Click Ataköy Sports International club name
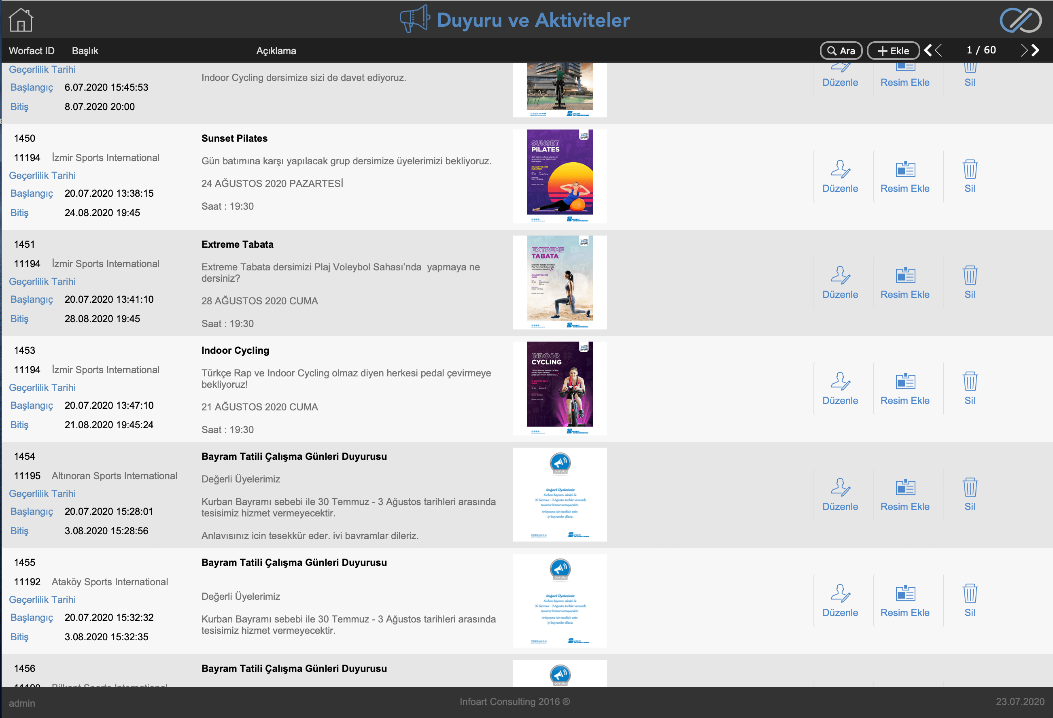The width and height of the screenshot is (1053, 718). coord(110,582)
